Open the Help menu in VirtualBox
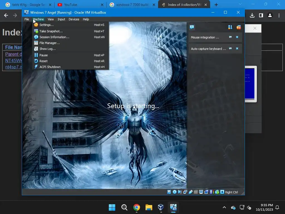This screenshot has width=285, height=214. pyautogui.click(x=86, y=19)
